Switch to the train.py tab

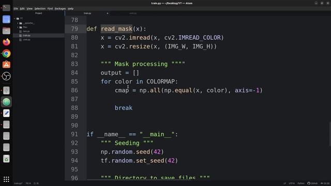point(87,13)
